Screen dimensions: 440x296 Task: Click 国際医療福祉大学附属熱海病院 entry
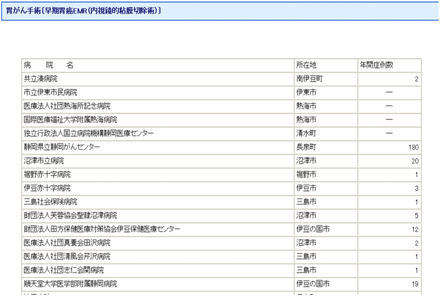click(70, 120)
